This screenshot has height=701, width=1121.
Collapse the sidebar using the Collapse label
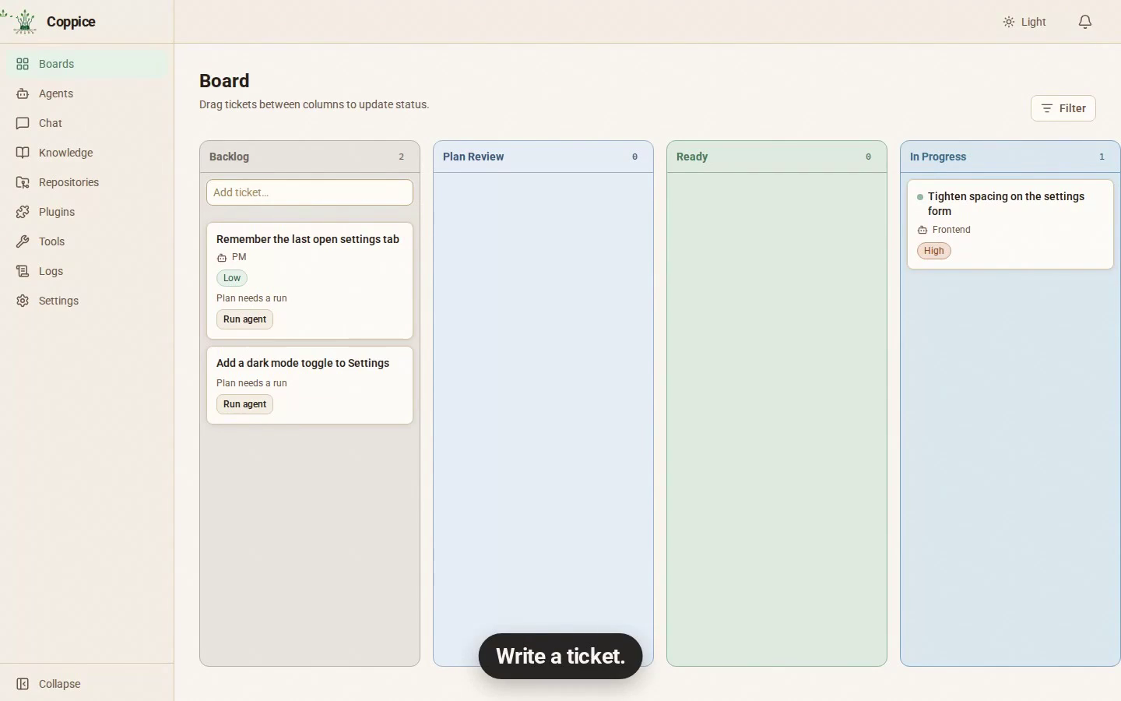click(60, 684)
